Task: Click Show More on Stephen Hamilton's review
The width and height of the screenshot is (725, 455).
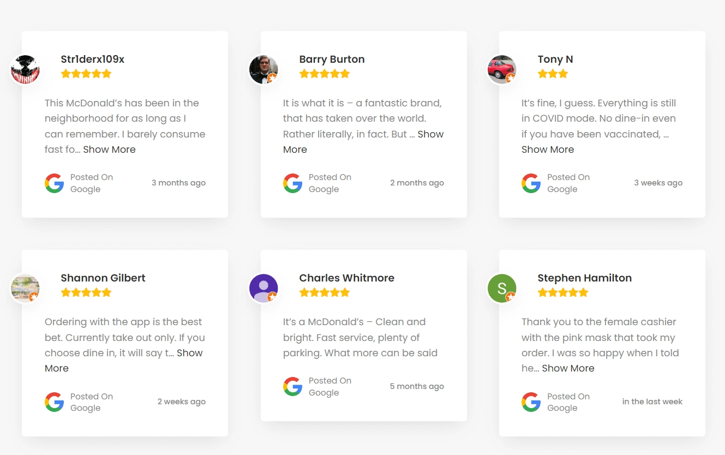Action: click(568, 368)
